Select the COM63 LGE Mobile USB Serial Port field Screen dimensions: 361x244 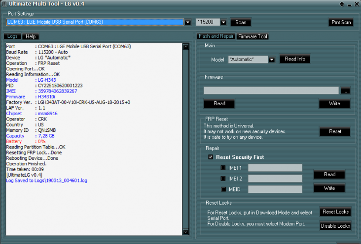pyautogui.click(x=95, y=22)
